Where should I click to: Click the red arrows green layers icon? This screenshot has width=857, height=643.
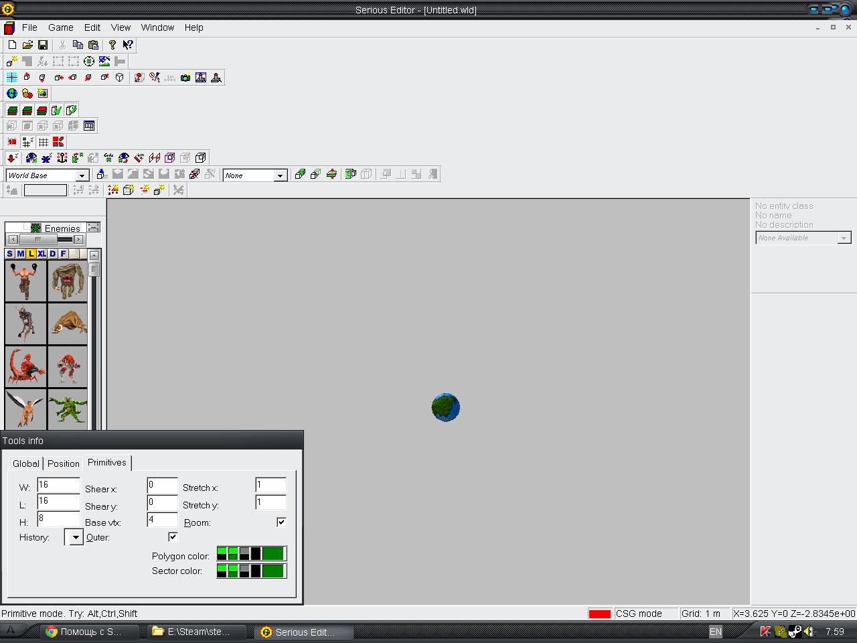coord(331,174)
